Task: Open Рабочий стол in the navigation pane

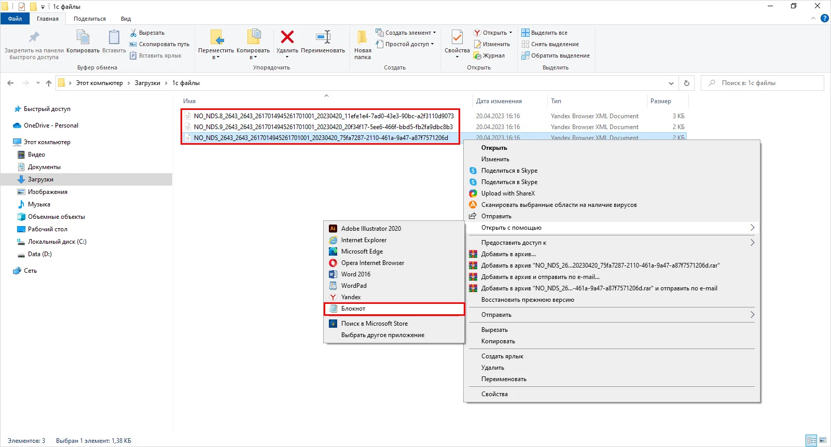Action: (x=48, y=229)
